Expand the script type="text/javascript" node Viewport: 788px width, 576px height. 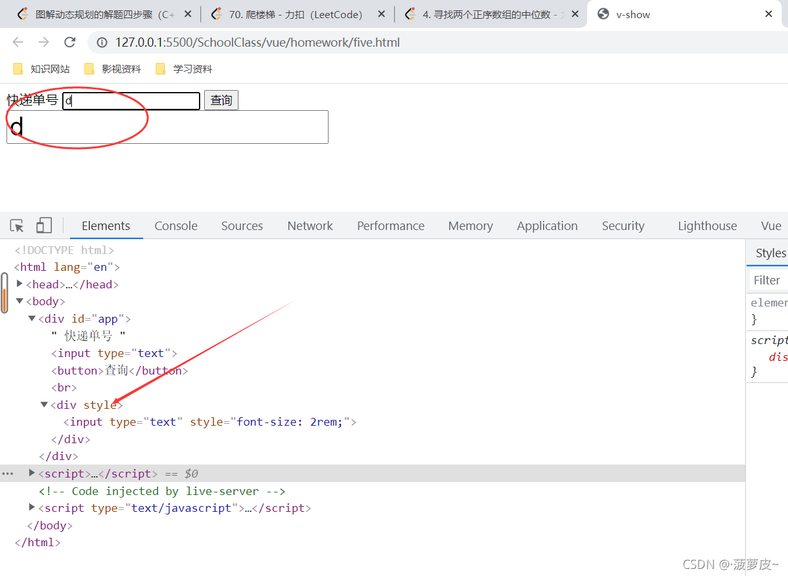point(32,507)
